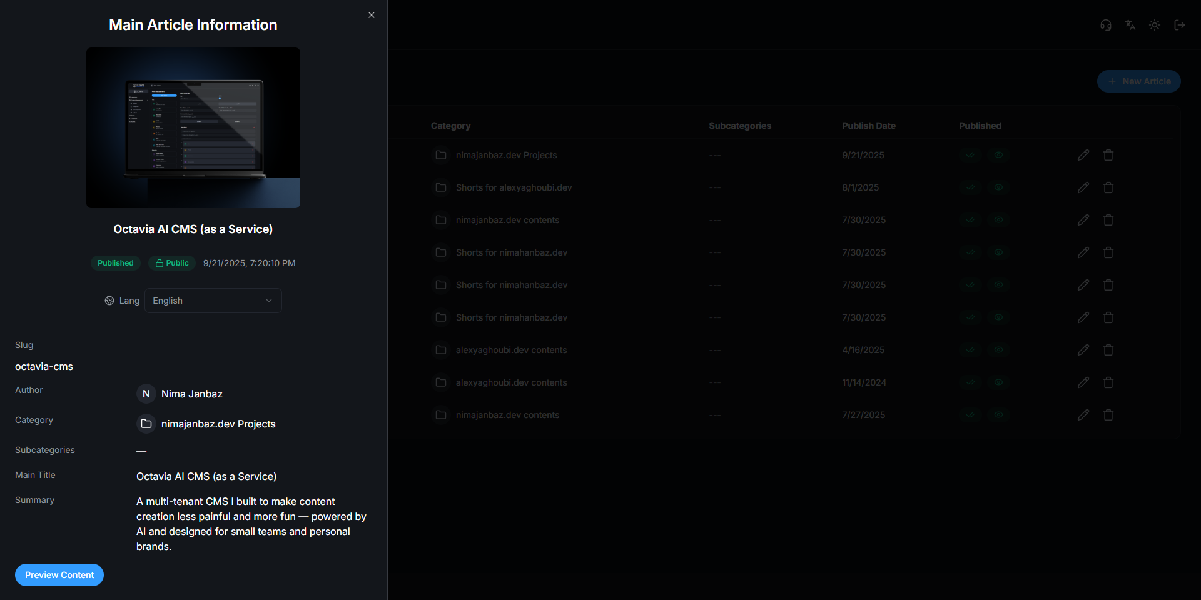The width and height of the screenshot is (1201, 600).
Task: Close the Main Article Information panel
Action: (x=372, y=15)
